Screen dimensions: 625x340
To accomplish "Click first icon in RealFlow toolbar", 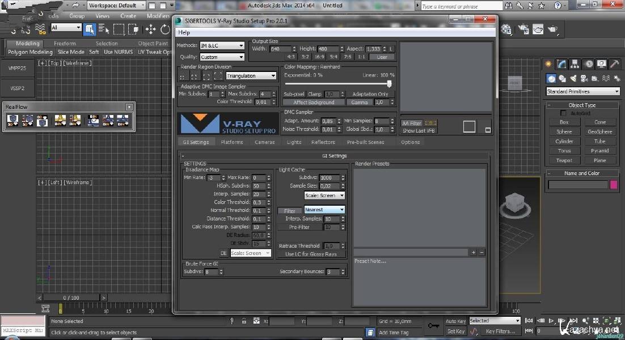I will click(x=12, y=120).
